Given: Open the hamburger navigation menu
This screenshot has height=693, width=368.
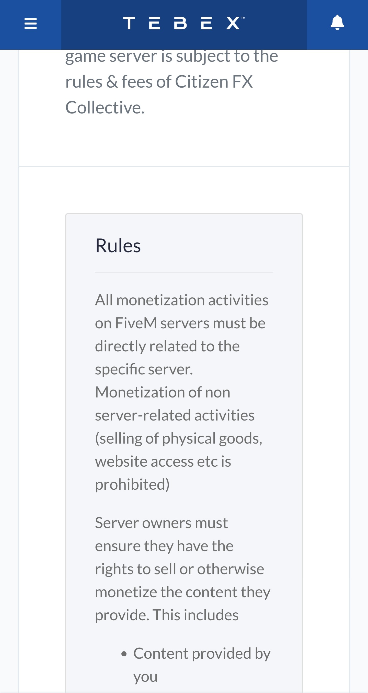Looking at the screenshot, I should pos(30,23).
